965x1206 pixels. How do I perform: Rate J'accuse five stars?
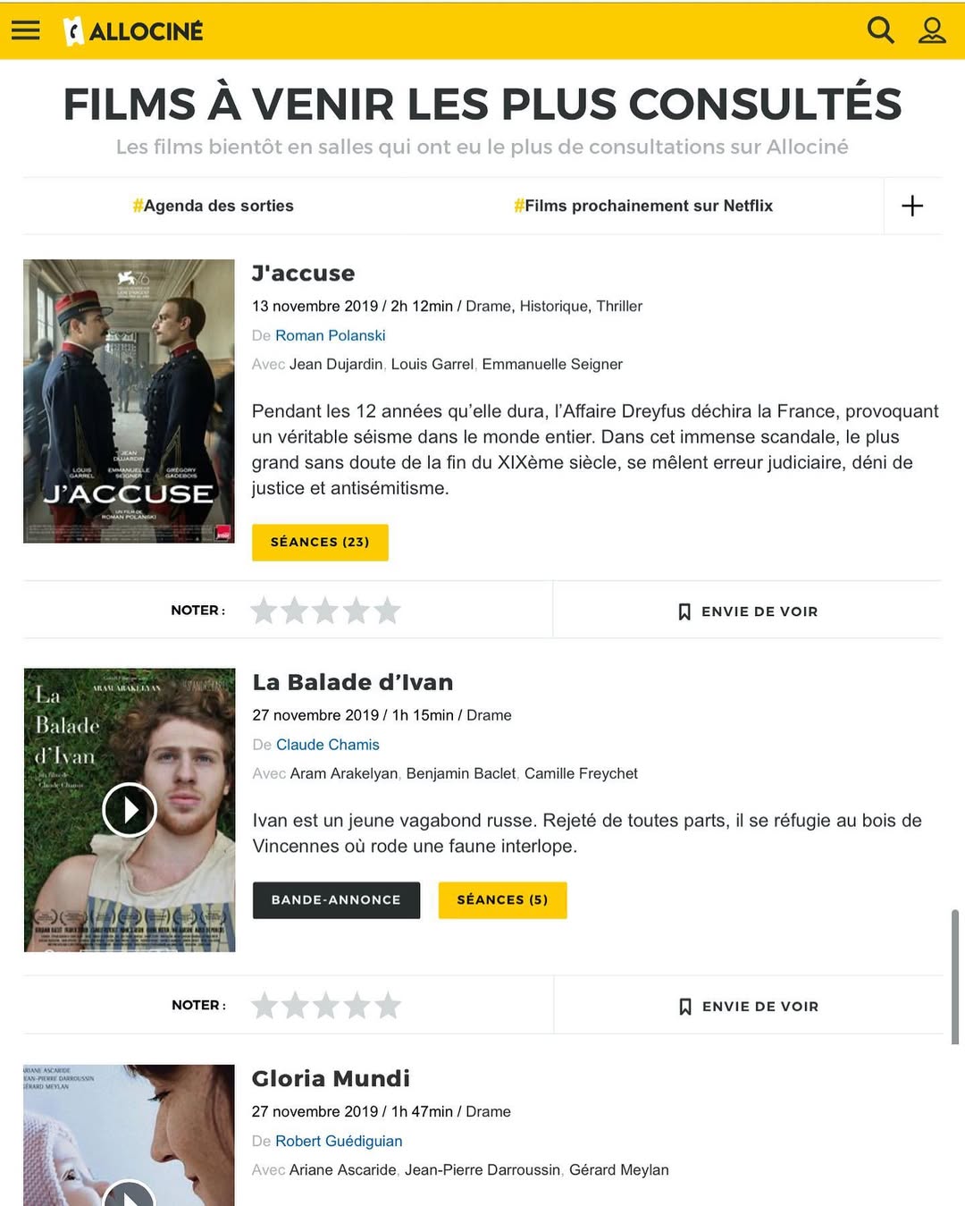coord(387,611)
